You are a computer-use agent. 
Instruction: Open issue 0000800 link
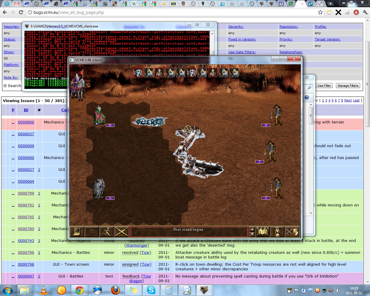coord(26,122)
